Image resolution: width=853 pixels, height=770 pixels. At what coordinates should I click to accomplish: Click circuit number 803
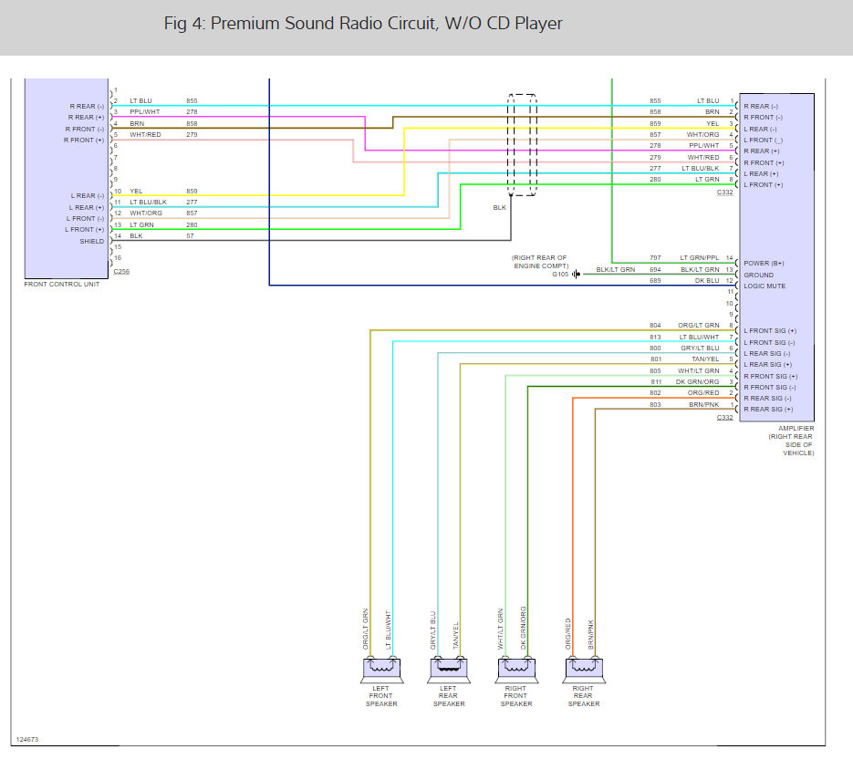point(655,405)
